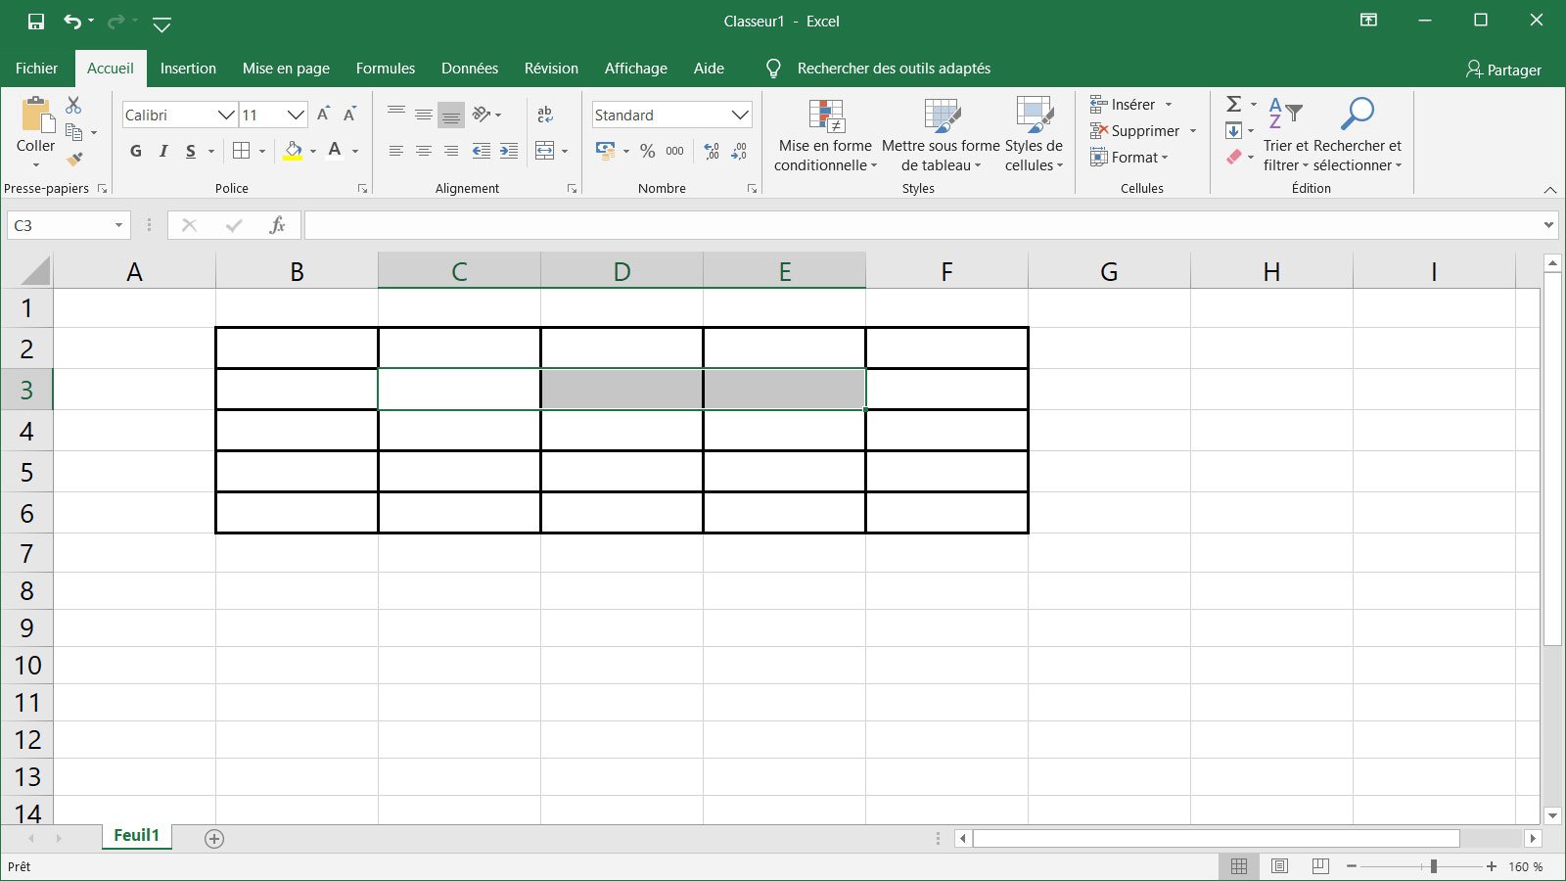Align cell text right

(451, 151)
